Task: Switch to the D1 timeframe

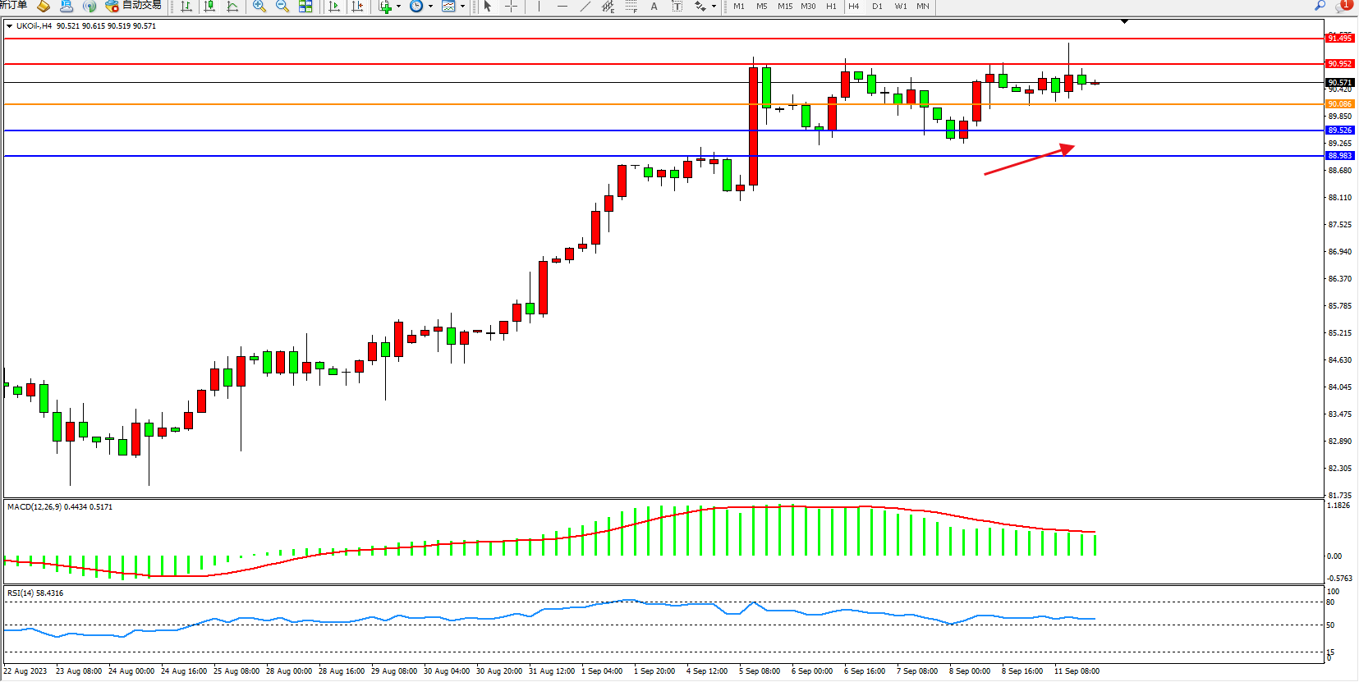Action: tap(877, 7)
